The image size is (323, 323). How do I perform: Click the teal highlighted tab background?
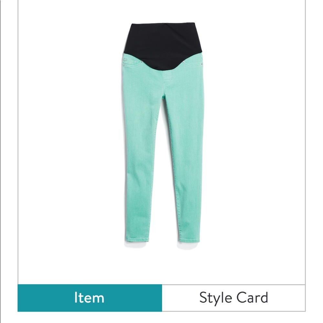90,298
